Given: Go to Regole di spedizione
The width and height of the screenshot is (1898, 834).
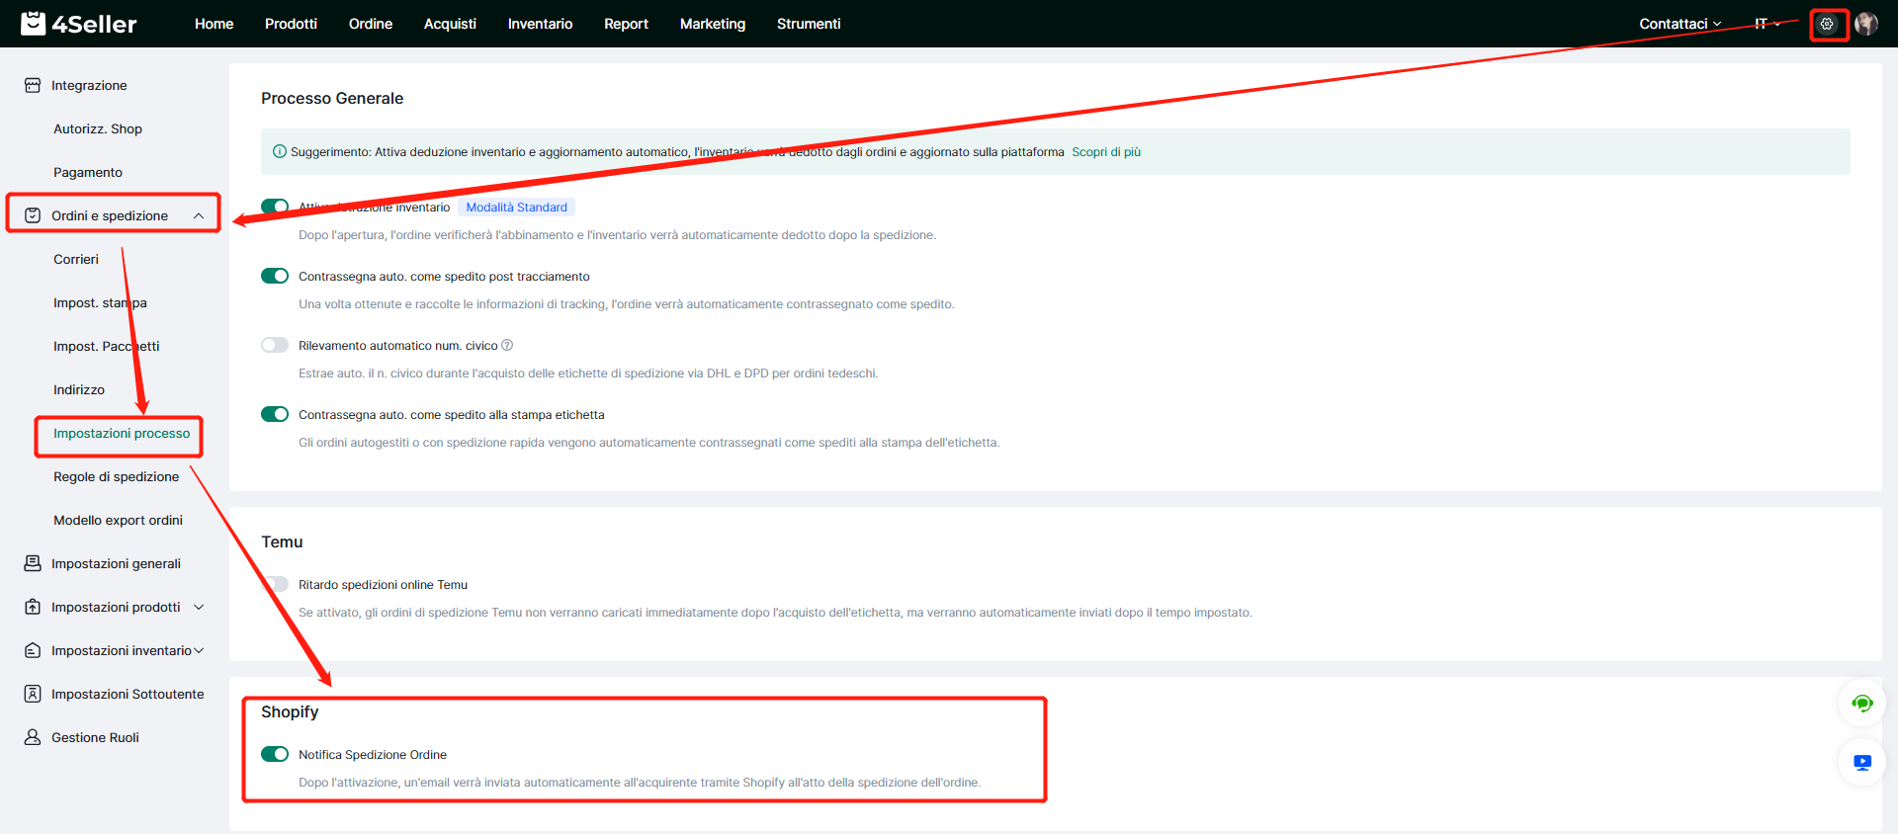Looking at the screenshot, I should [x=116, y=476].
